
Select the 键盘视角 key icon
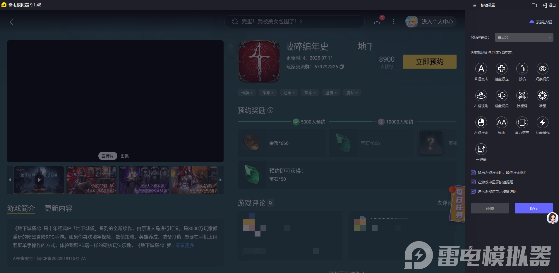click(501, 95)
